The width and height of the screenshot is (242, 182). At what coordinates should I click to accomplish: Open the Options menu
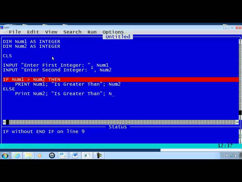[113, 32]
